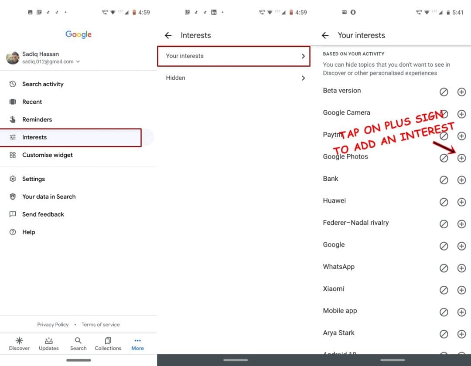Add Xiaomi as an interest
The height and width of the screenshot is (366, 471).
tap(461, 290)
